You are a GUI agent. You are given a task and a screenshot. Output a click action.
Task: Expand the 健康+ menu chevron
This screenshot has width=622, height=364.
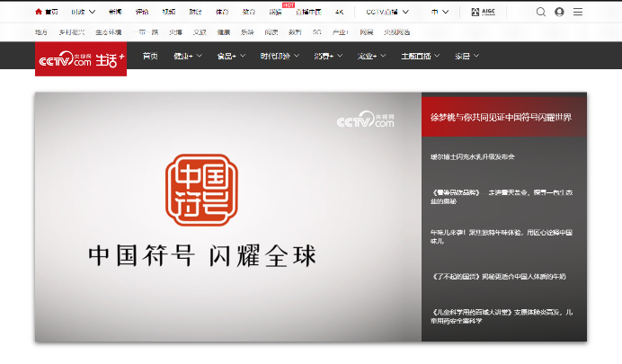click(x=200, y=56)
